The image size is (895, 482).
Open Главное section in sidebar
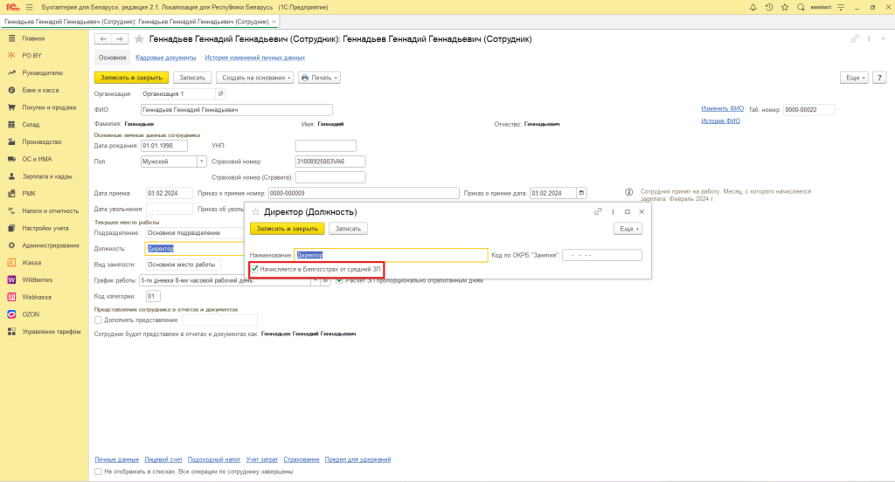pos(33,38)
